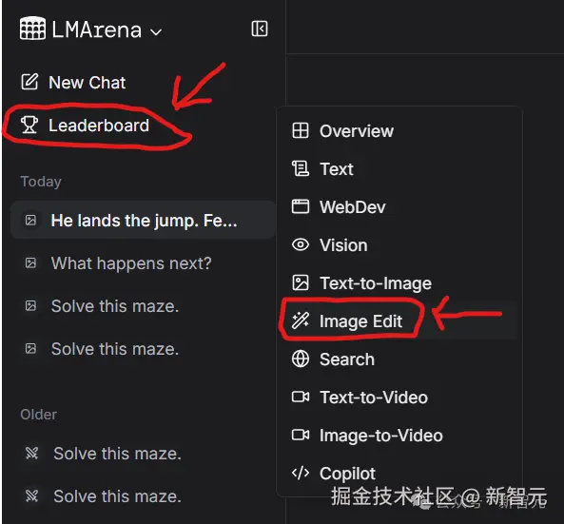Image resolution: width=564 pixels, height=524 pixels.
Task: Click the Text scroll icon
Action: [x=301, y=168]
